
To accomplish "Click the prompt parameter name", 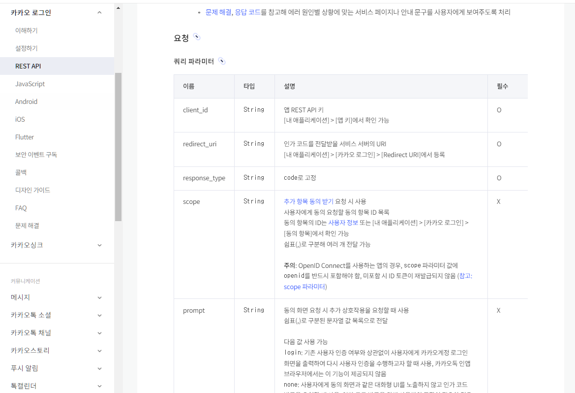I will [194, 311].
